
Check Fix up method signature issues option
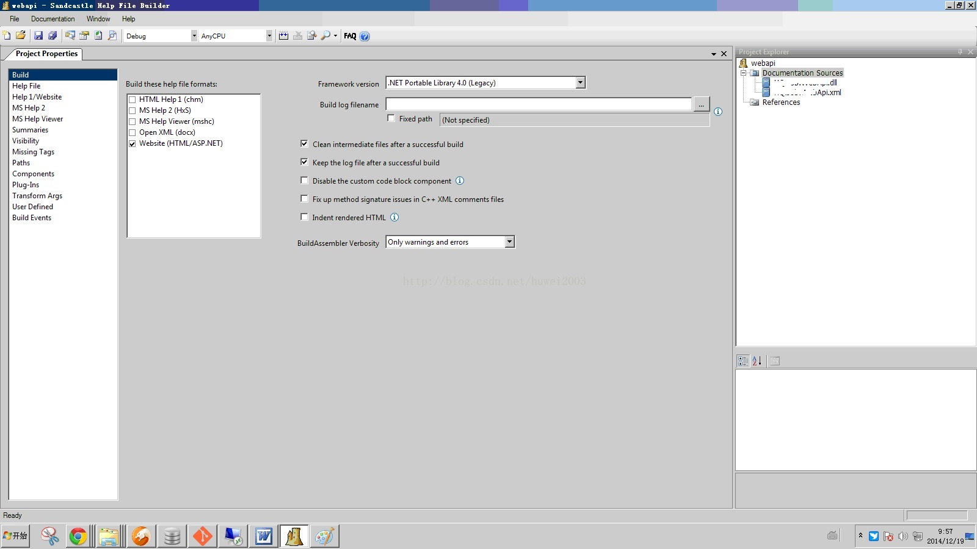pyautogui.click(x=304, y=199)
